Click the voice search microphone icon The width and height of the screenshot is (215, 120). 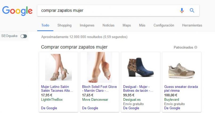tap(182, 10)
